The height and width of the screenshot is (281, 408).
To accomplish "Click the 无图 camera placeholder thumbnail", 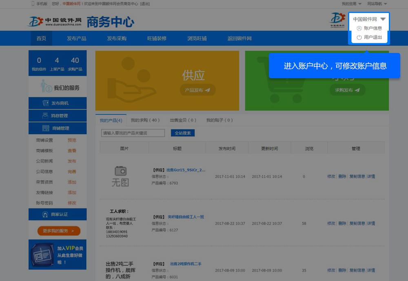I will click(x=120, y=176).
